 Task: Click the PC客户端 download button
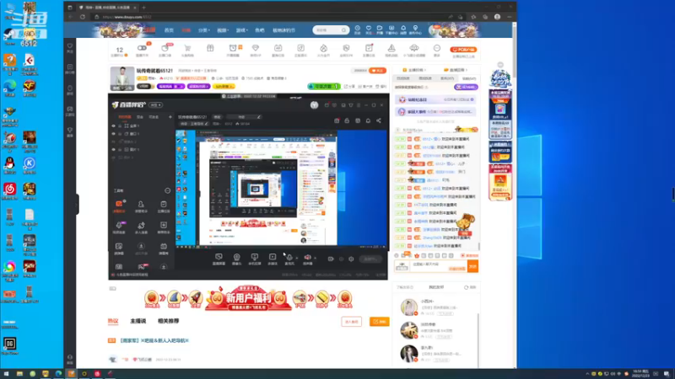click(463, 50)
